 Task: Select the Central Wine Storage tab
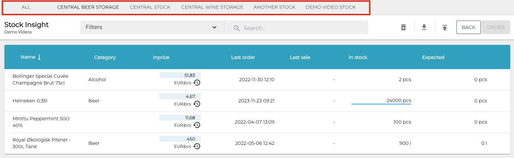click(212, 7)
